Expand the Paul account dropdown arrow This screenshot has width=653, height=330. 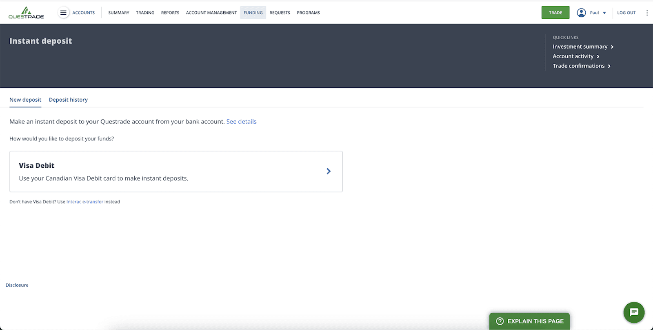point(604,13)
